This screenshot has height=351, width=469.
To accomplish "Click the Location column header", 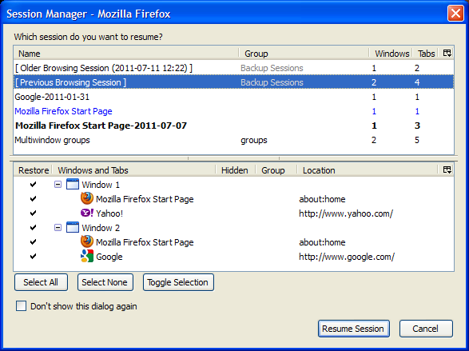I will (368, 170).
